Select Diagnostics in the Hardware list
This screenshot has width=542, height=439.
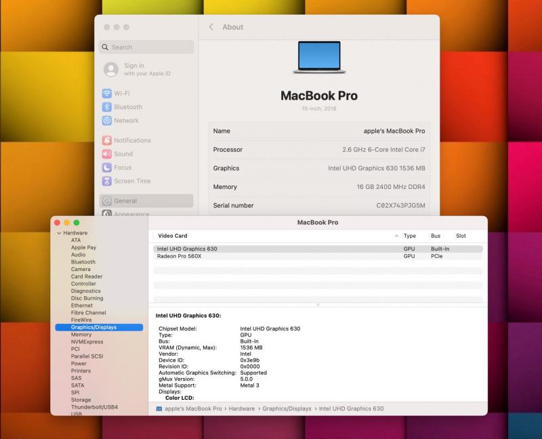(86, 291)
